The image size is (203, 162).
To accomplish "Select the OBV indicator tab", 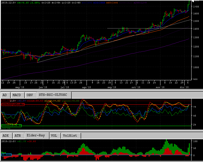I will [30, 95].
